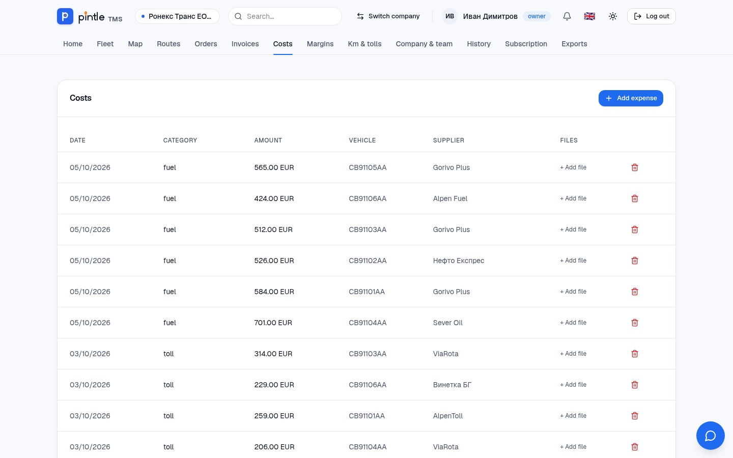
Task: Delete the 229.00 EUR toll expense
Action: click(x=635, y=385)
